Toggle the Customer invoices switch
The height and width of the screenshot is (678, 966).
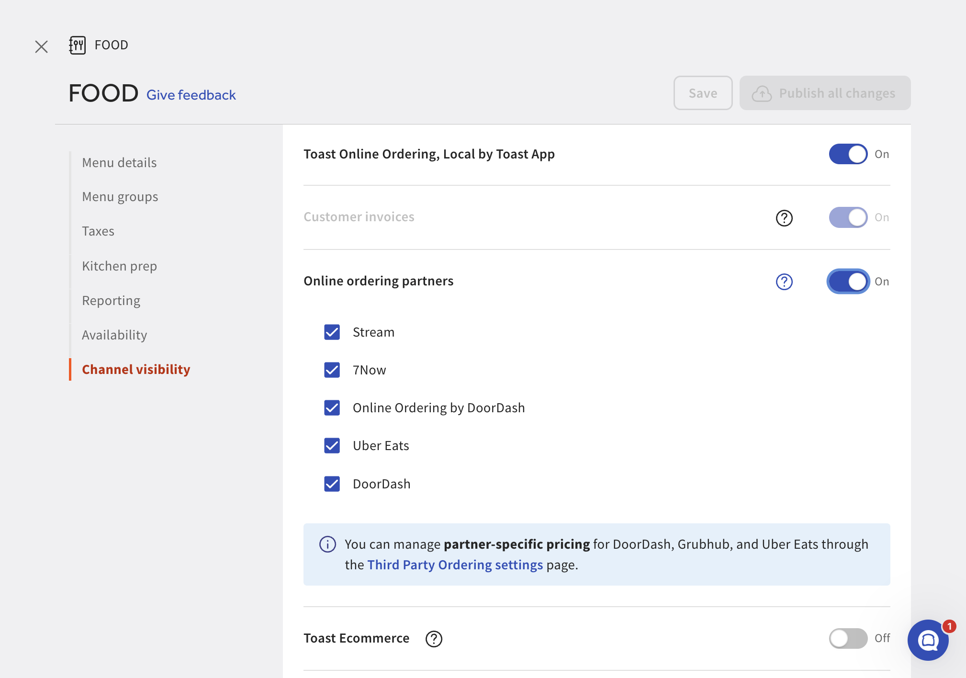pos(848,217)
